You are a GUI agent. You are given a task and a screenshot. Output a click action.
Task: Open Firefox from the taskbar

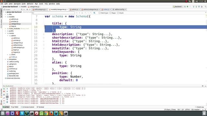[51, 113]
